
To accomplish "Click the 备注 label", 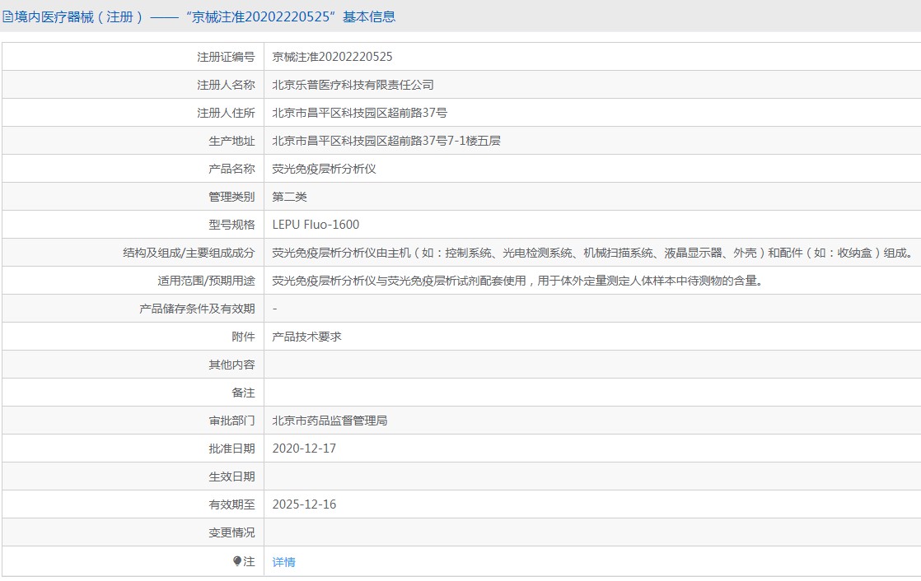I will click(x=244, y=393).
